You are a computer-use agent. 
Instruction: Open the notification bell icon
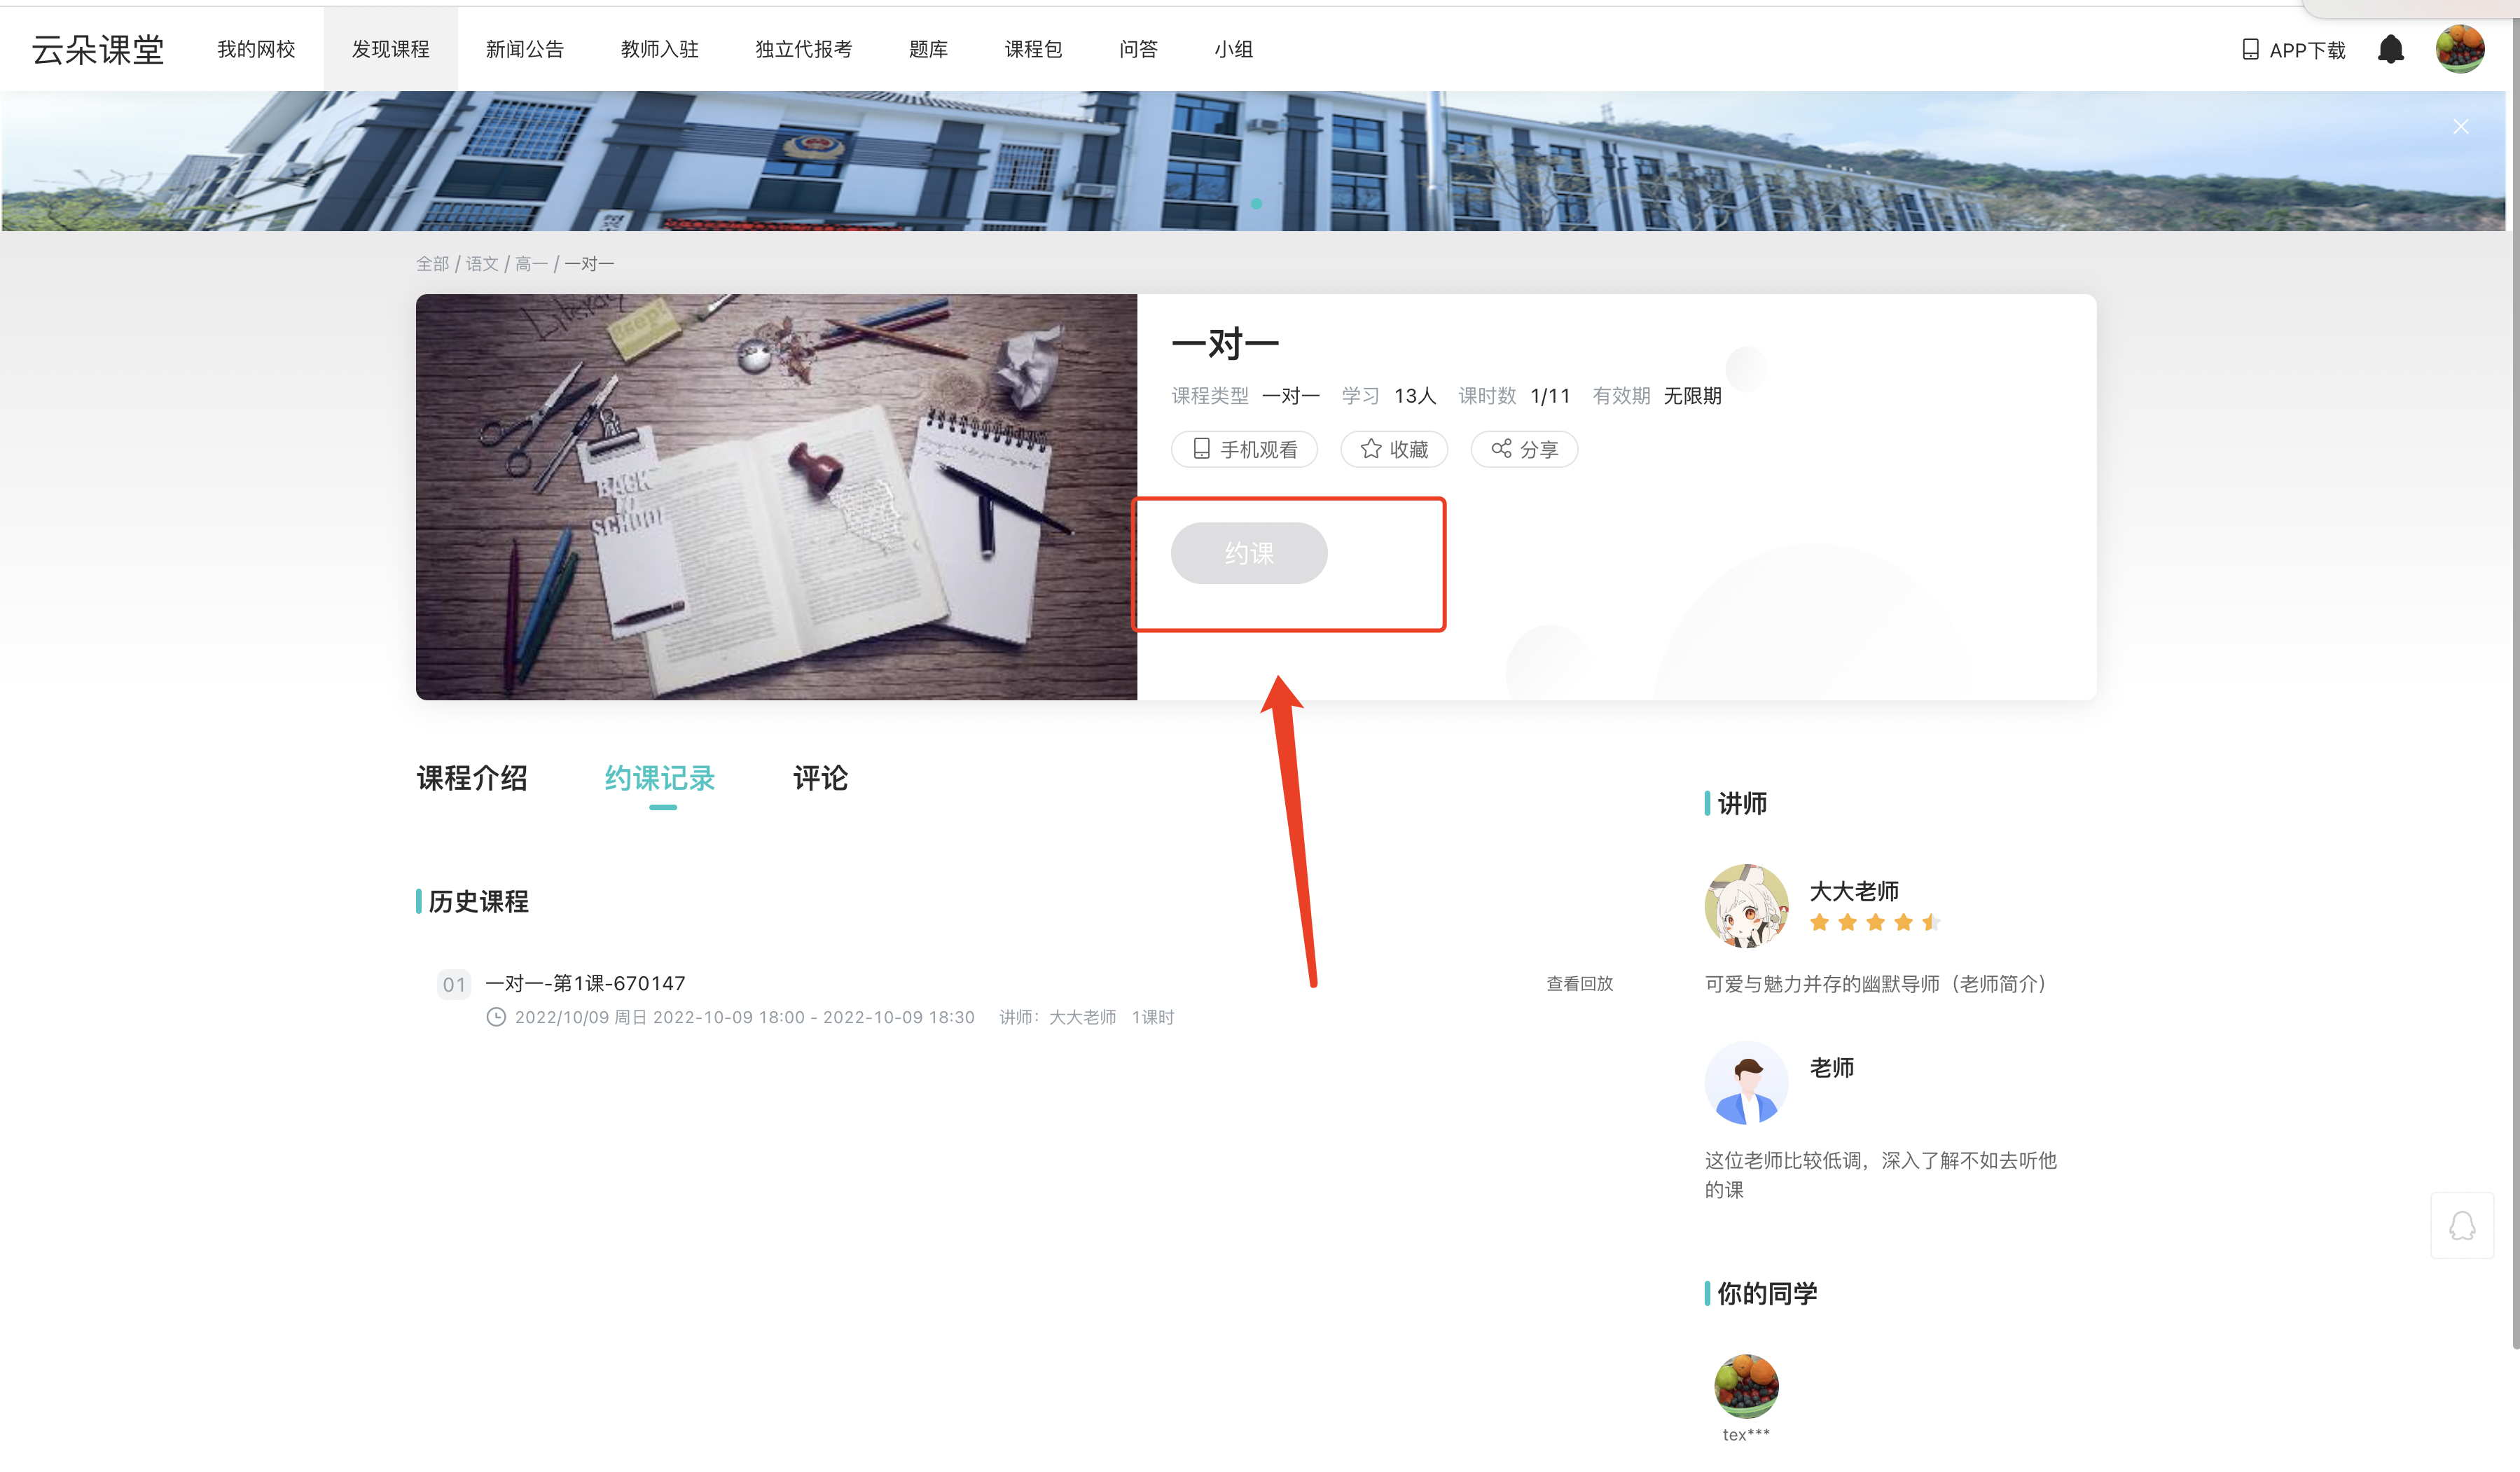[x=2390, y=49]
